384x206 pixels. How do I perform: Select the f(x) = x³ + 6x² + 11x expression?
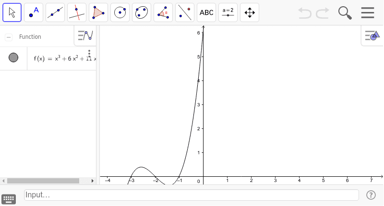coord(65,58)
